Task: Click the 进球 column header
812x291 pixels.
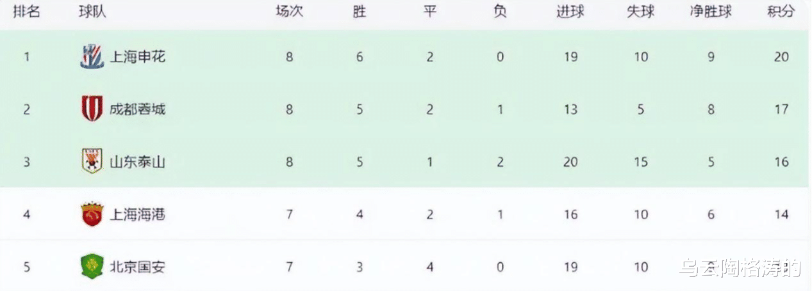Action: 570,12
